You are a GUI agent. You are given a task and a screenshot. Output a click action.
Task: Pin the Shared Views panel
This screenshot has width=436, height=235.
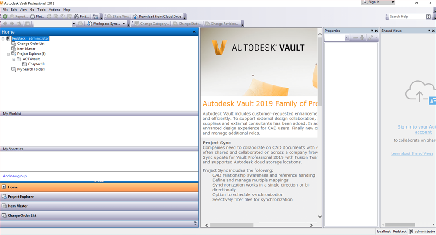point(429,31)
